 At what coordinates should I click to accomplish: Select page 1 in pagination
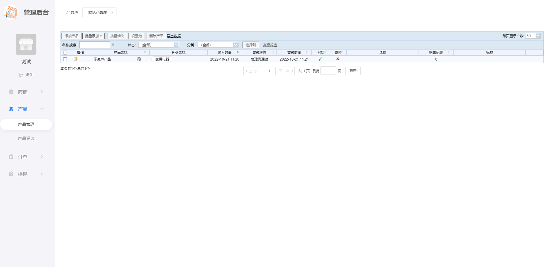coord(269,71)
